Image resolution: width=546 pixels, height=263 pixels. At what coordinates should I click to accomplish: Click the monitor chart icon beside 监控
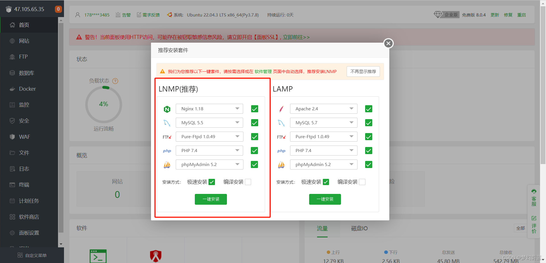(x=12, y=105)
